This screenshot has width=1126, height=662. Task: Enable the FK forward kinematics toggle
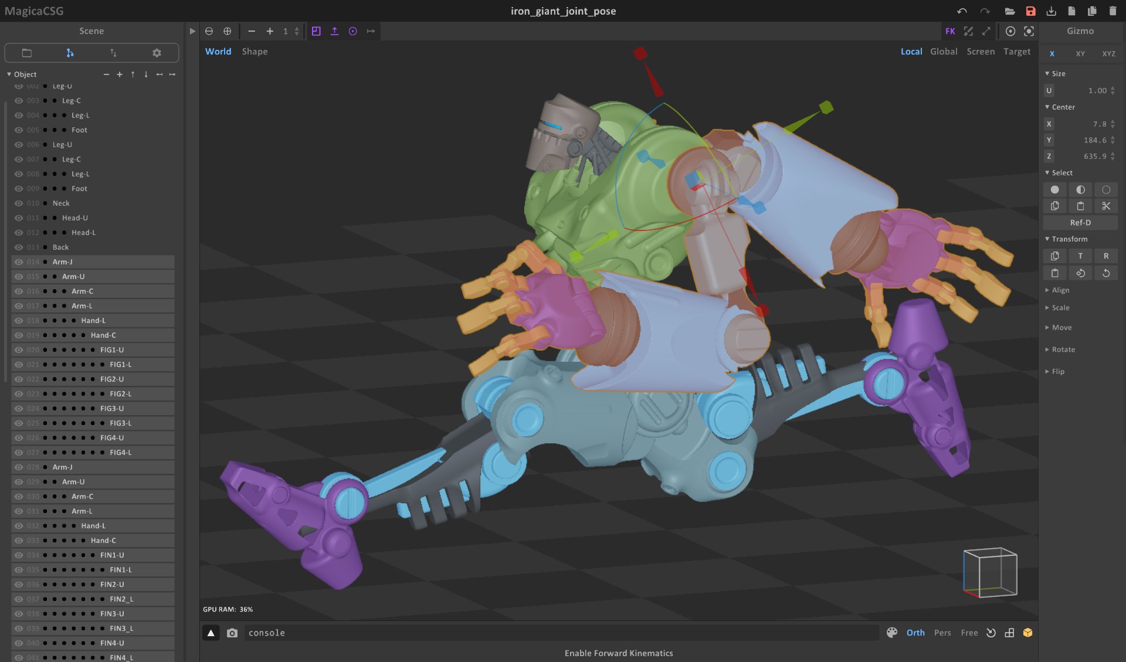pos(950,31)
